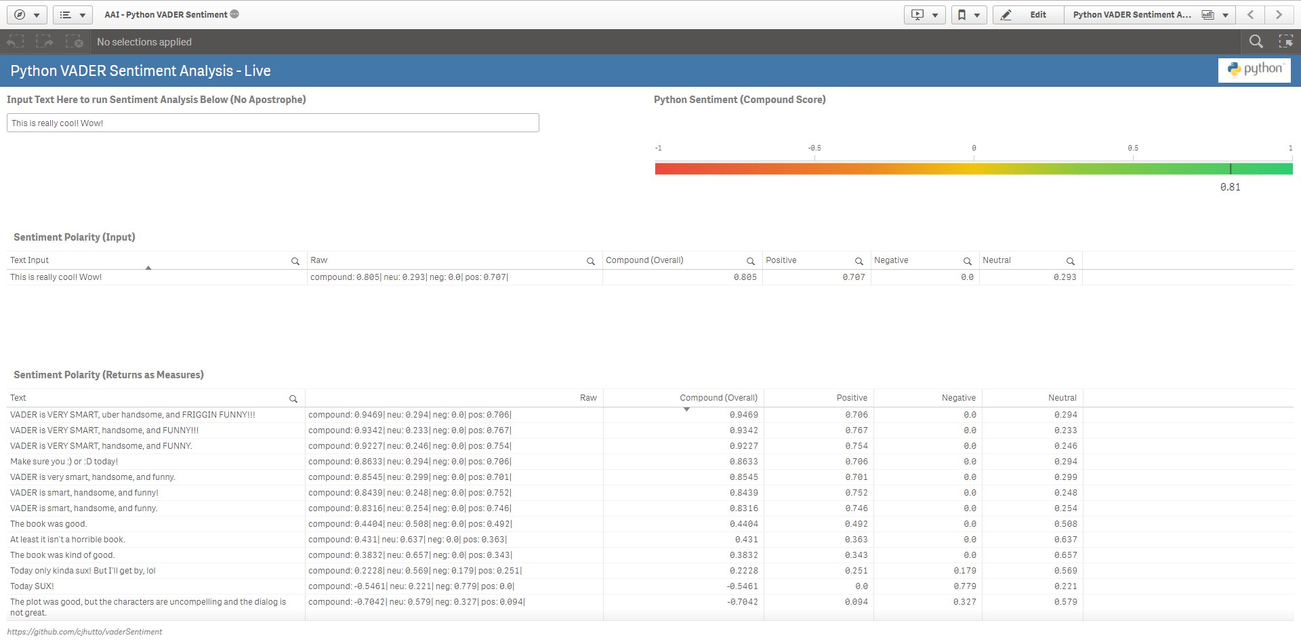Screen dimensions: 1301x644
Task: Select row 'VADER is VERY SMART, uber handsome'
Action: pos(156,415)
